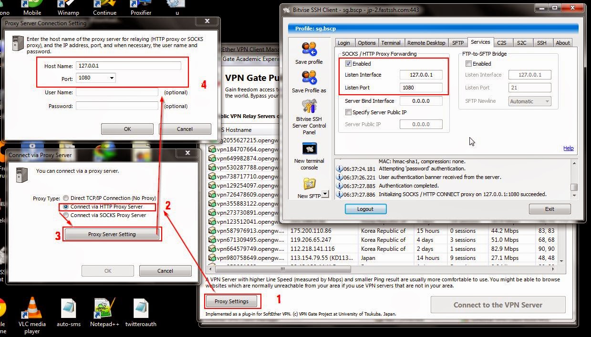This screenshot has height=337, width=591.
Task: Open the About tab
Action: point(563,43)
